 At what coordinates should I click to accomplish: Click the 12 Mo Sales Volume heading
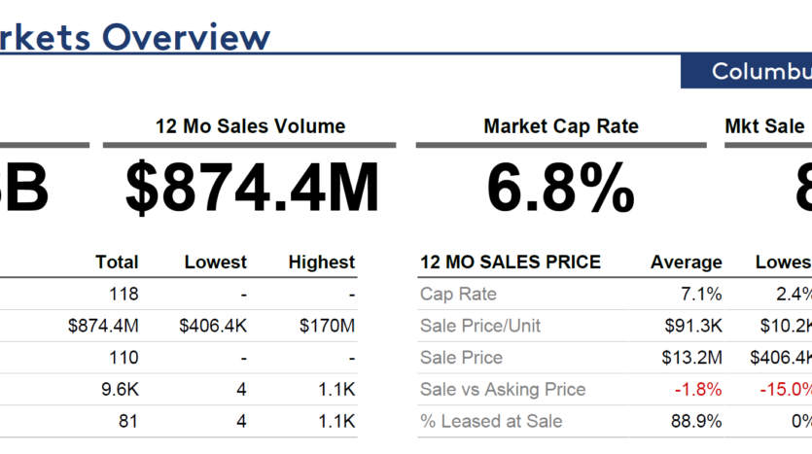(250, 126)
